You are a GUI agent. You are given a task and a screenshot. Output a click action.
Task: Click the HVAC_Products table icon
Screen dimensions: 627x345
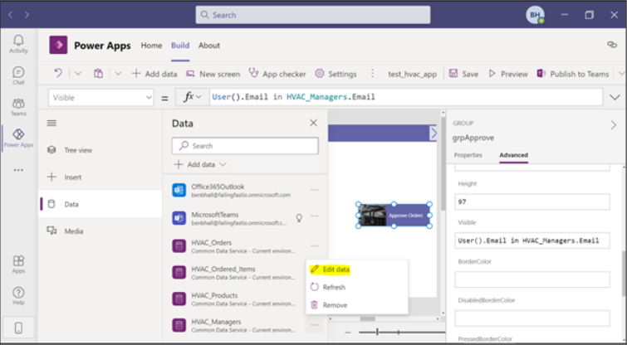click(x=179, y=299)
